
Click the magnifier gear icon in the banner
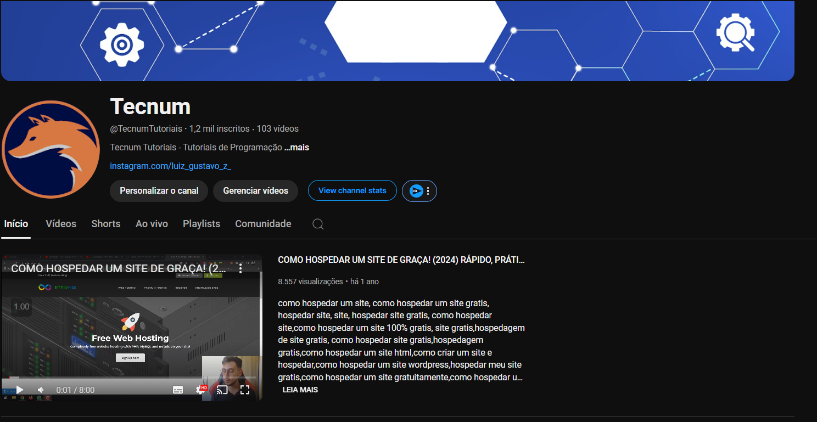[x=736, y=33]
